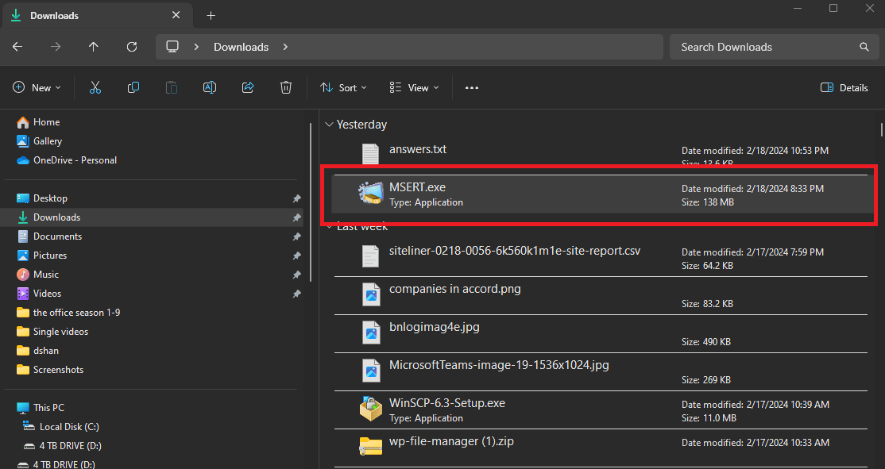
Task: Click the Back navigation arrow
Action: 17,47
